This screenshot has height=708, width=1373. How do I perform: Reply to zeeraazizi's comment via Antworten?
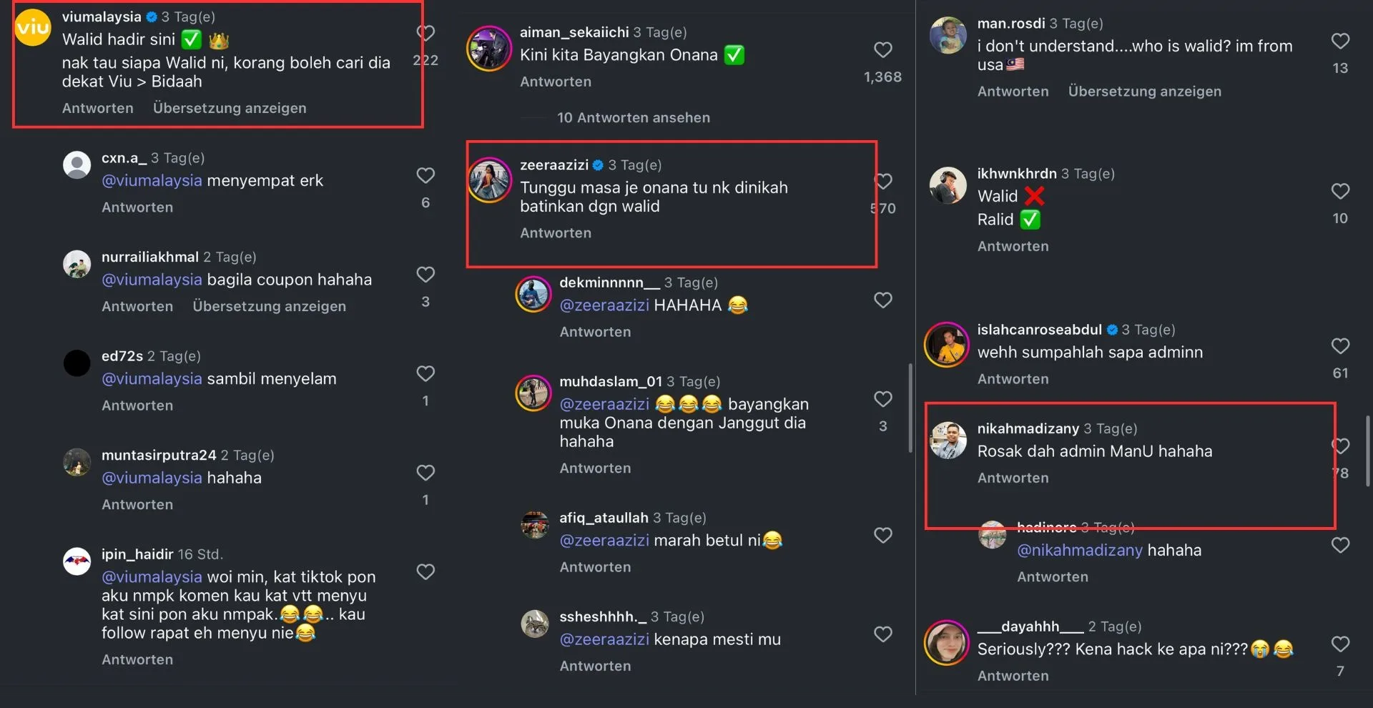(x=556, y=233)
